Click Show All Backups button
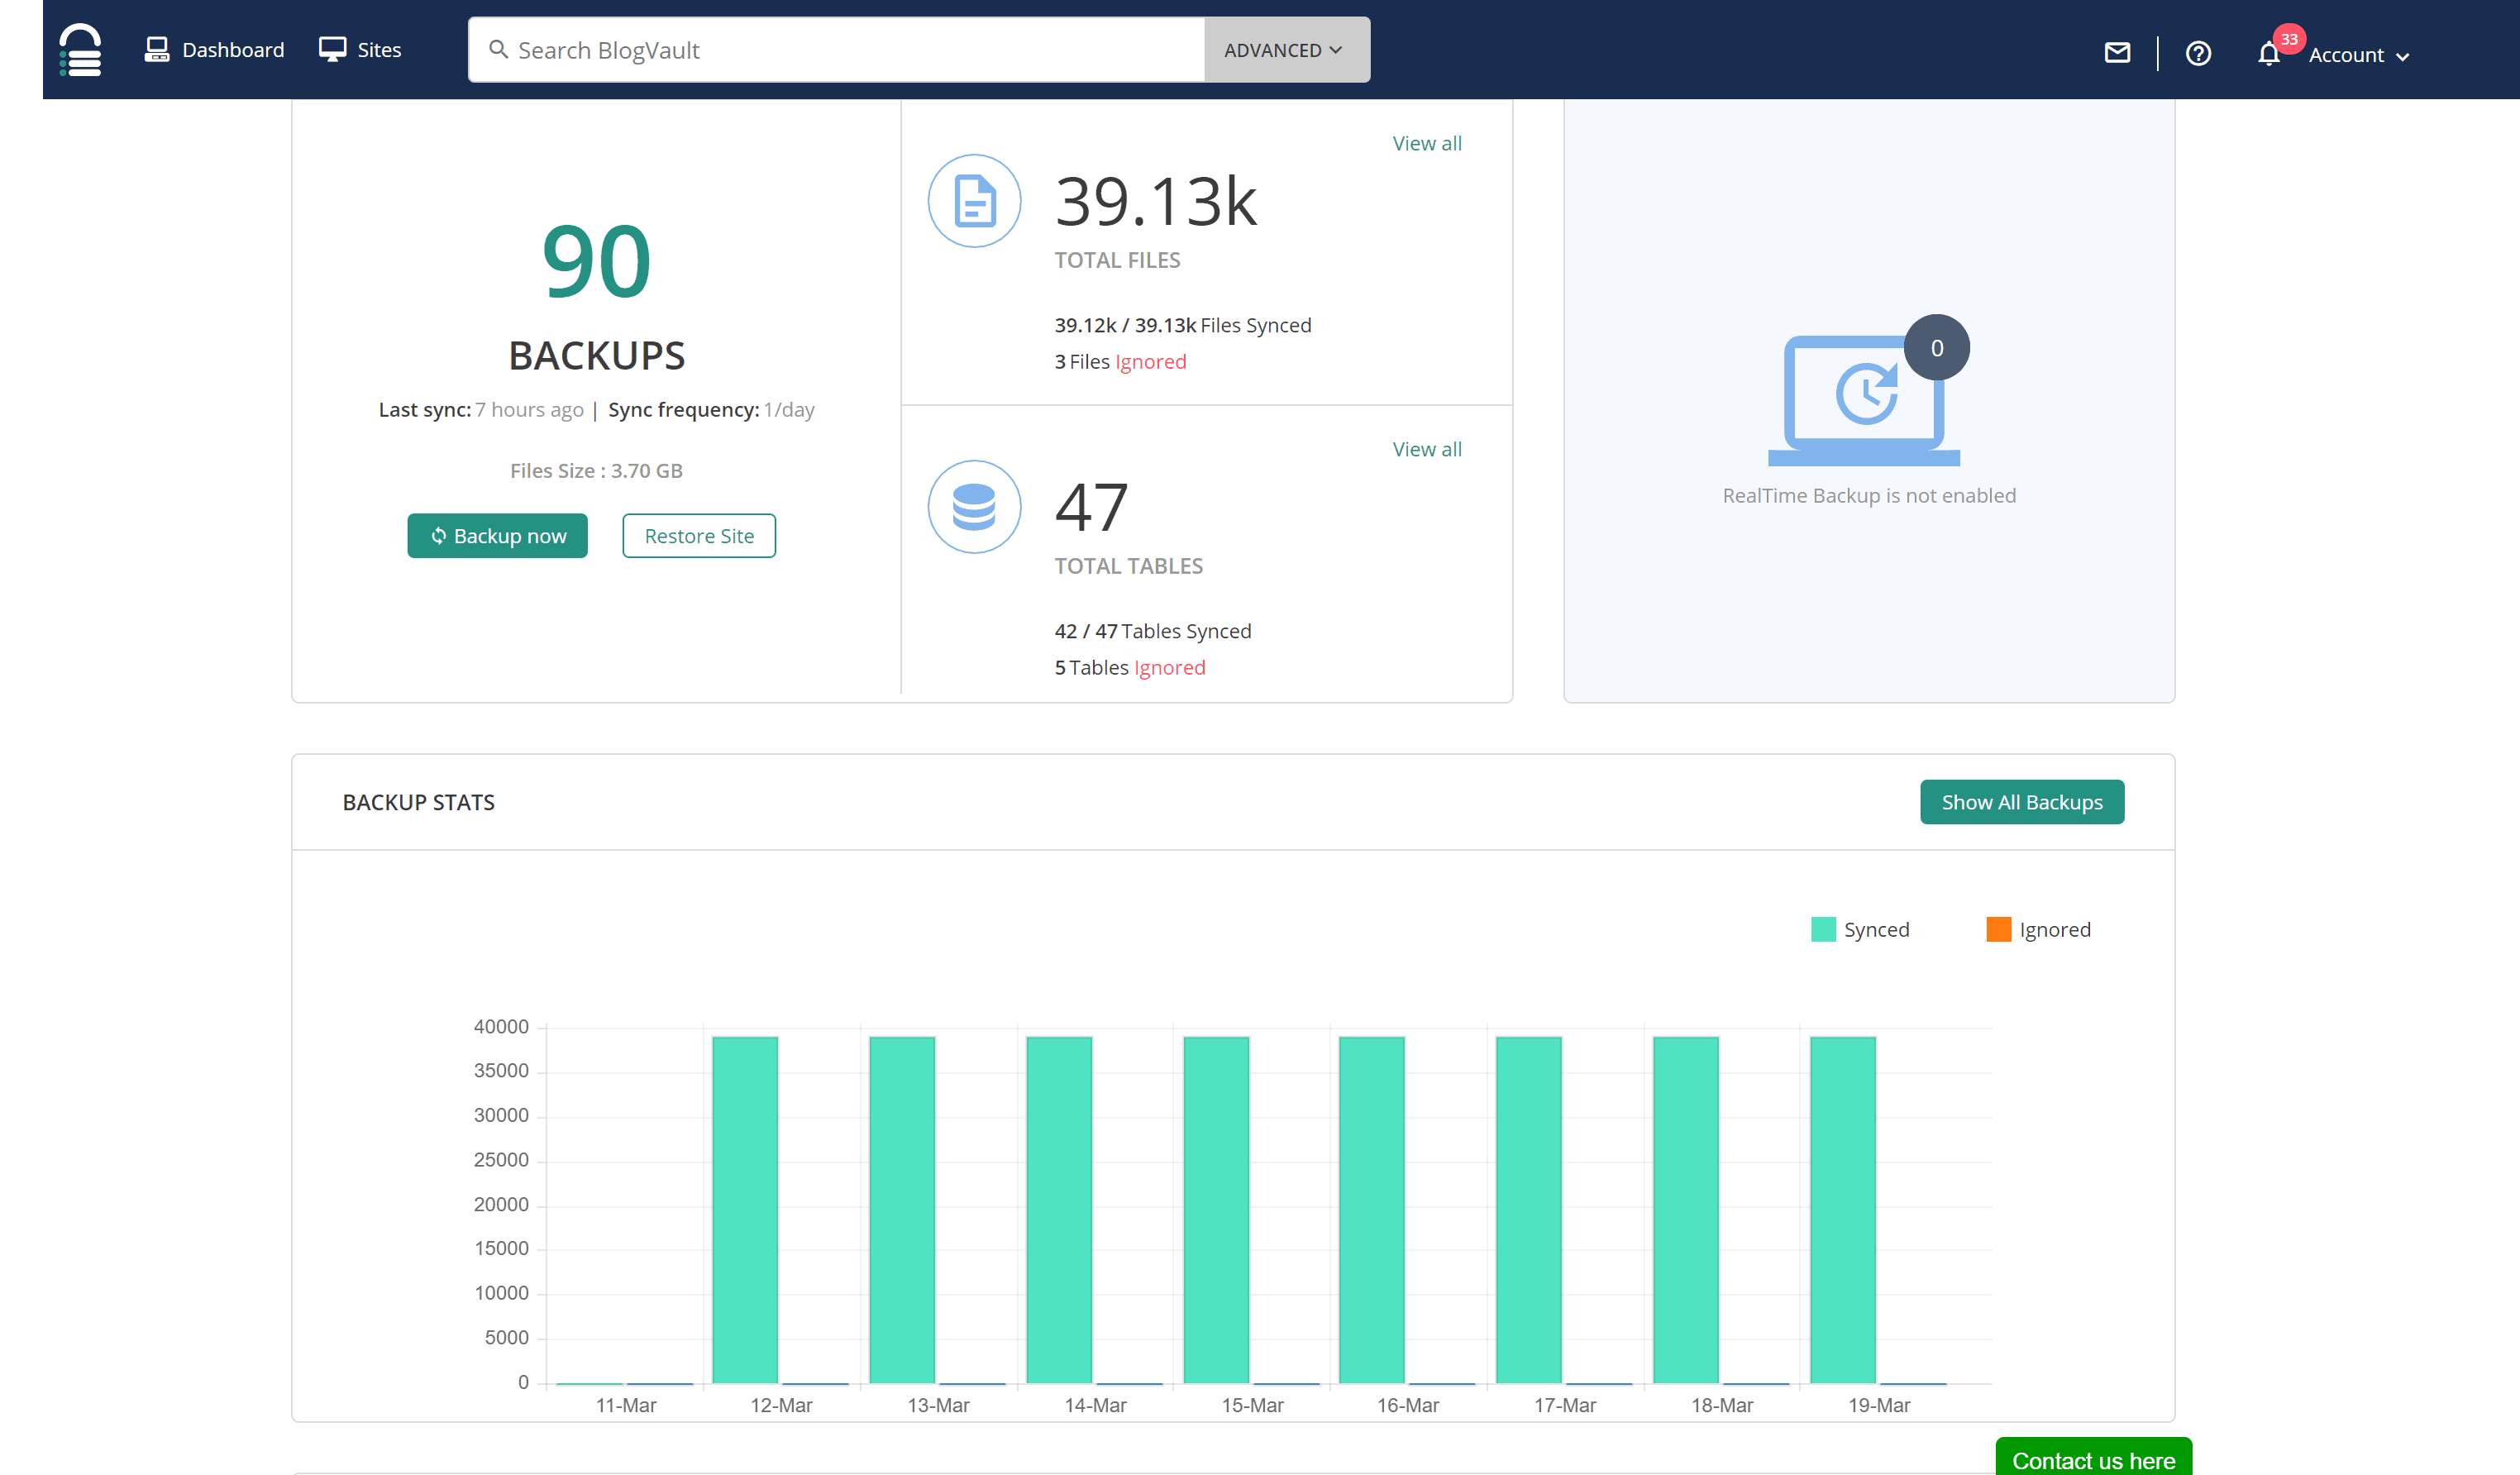Image resolution: width=2520 pixels, height=1475 pixels. 2021,802
